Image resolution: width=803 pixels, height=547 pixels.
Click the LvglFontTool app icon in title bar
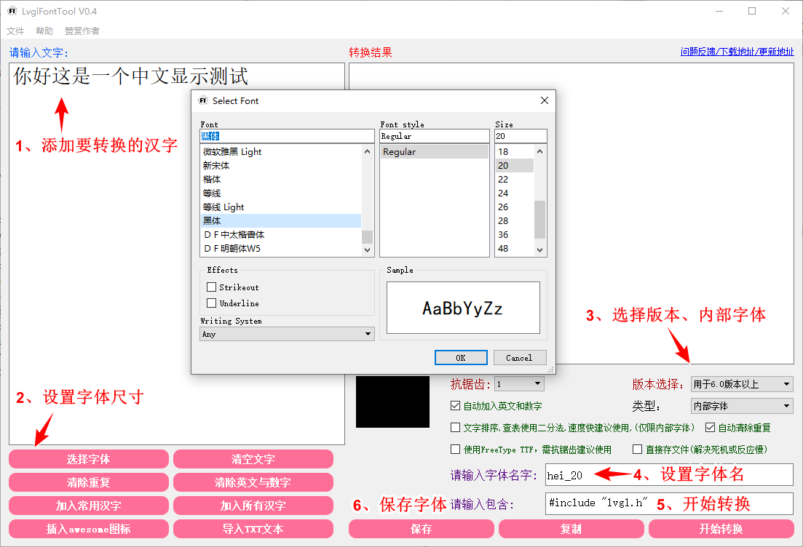pos(12,11)
